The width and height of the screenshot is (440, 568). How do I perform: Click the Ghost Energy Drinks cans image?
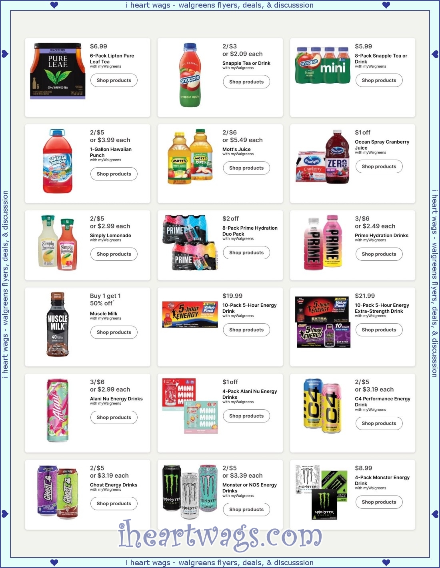click(x=58, y=492)
